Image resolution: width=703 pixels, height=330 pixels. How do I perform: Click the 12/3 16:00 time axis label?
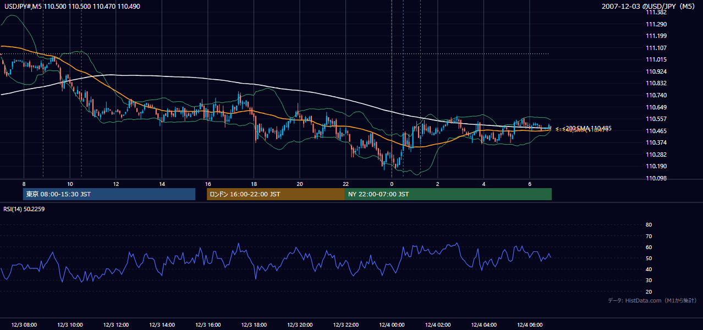[x=207, y=324]
